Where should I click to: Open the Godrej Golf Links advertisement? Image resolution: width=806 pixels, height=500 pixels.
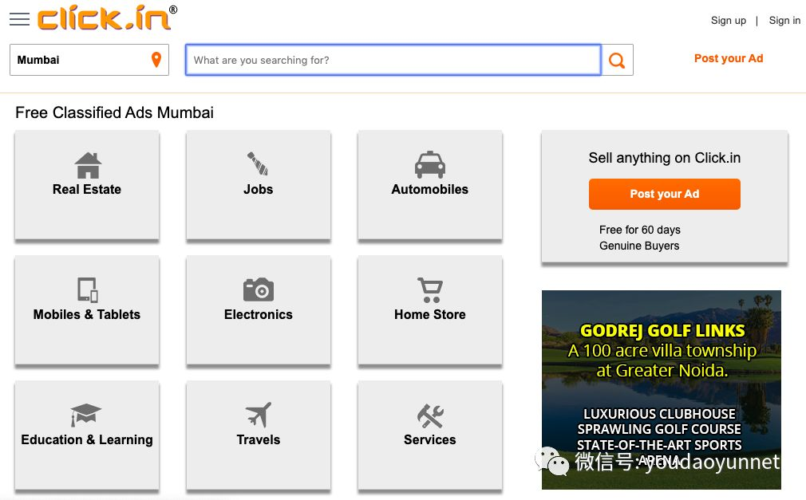pyautogui.click(x=661, y=389)
